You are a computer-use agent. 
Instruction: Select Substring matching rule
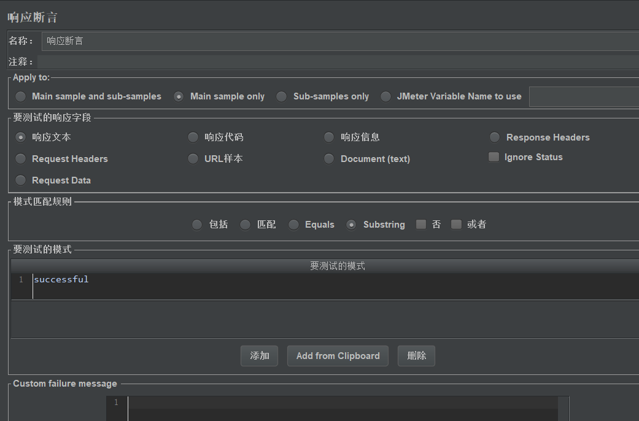[x=351, y=225]
